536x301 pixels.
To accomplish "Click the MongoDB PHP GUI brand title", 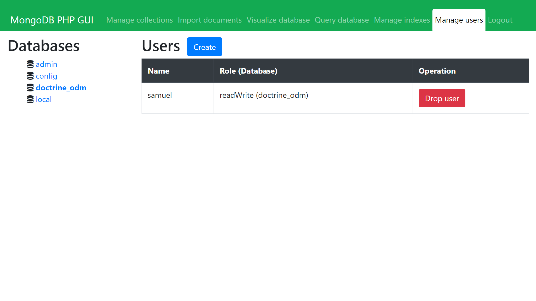I will (52, 20).
